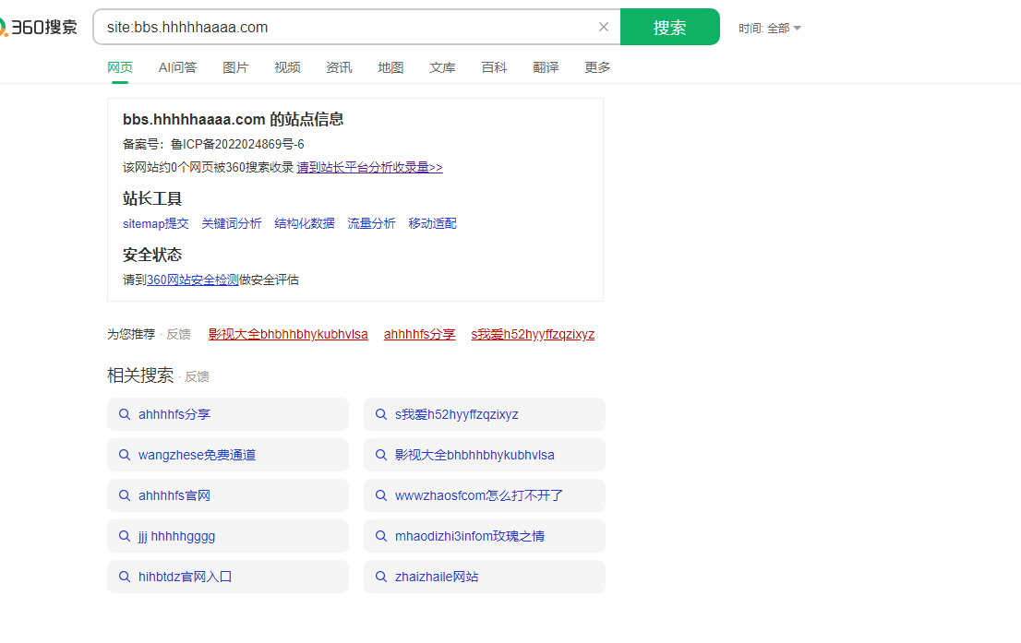Click 反馈 next to 为您推荐
Screen dimensions: 1021x643
coord(178,335)
